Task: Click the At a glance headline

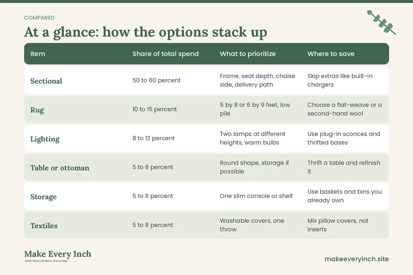Action: click(146, 32)
